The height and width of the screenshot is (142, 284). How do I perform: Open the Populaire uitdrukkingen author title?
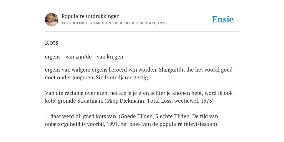91,16
